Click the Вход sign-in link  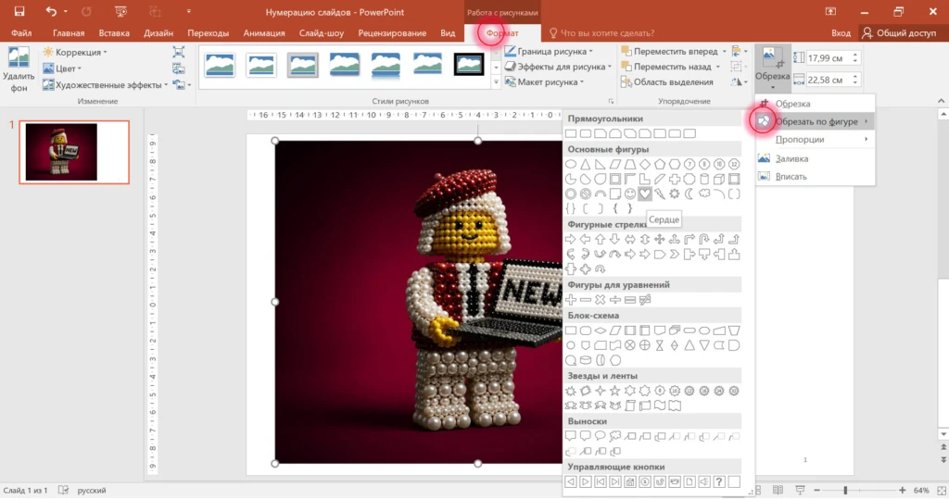[841, 32]
